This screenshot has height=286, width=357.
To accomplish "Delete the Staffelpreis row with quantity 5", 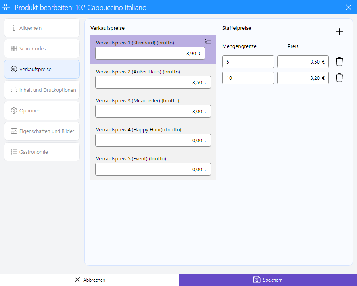I will pos(339,62).
